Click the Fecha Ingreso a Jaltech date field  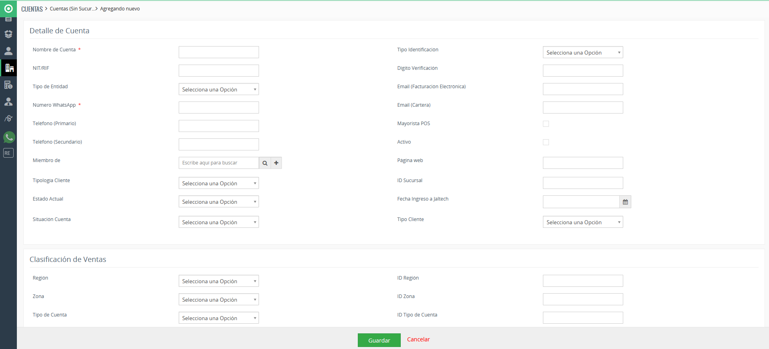(581, 202)
